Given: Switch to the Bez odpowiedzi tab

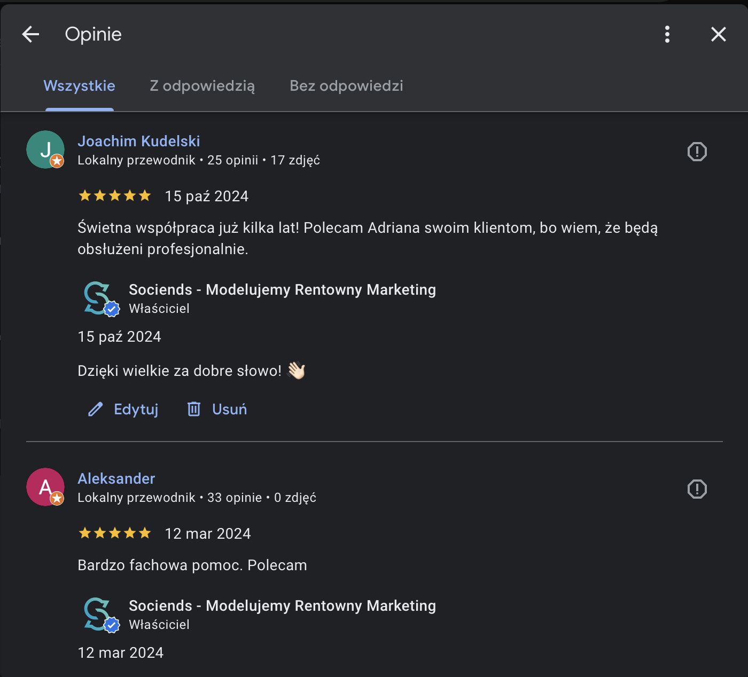Looking at the screenshot, I should (x=346, y=86).
